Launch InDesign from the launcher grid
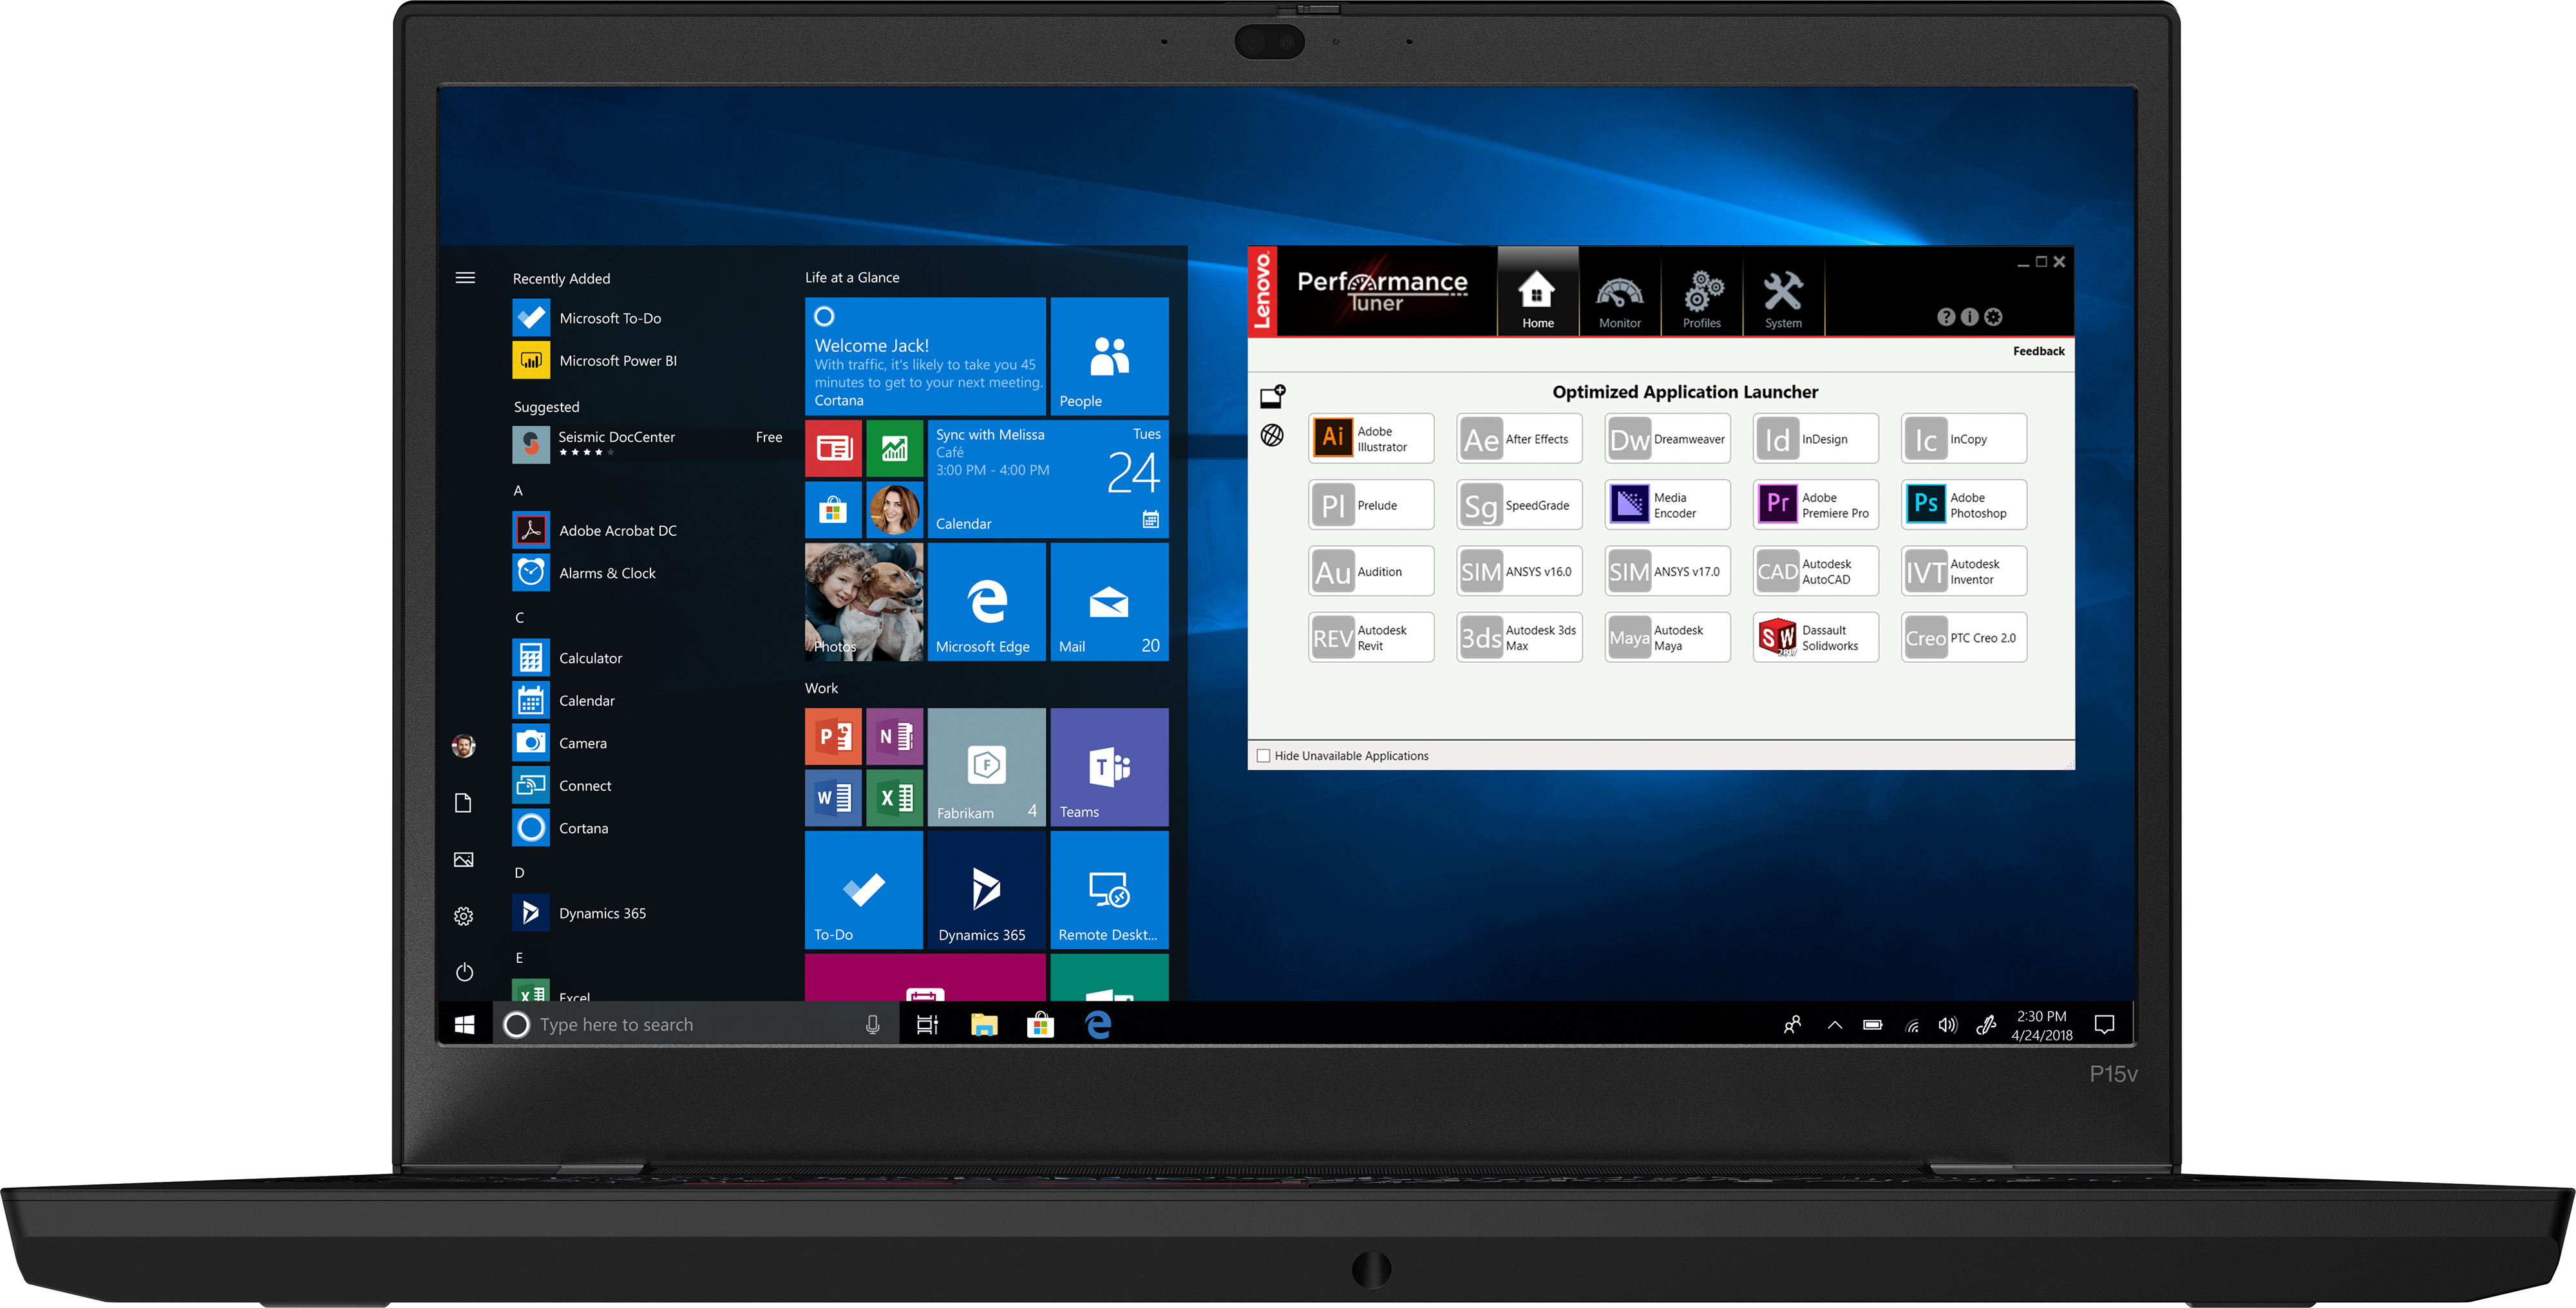 point(1815,439)
